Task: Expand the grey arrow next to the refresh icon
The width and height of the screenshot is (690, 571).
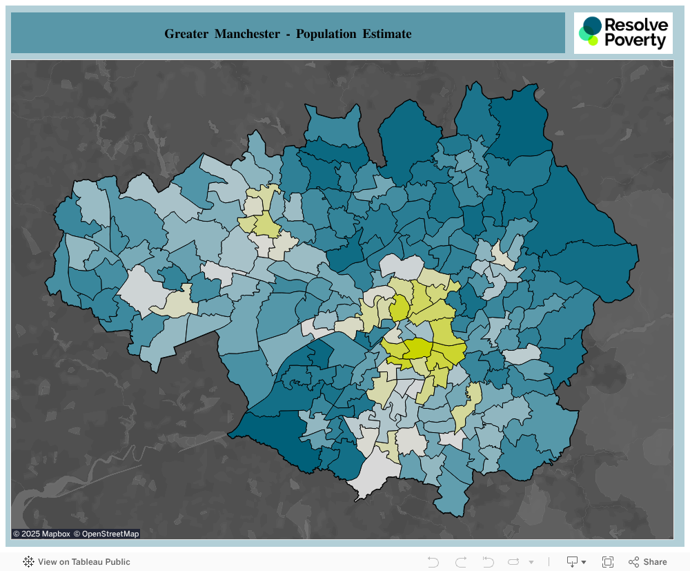Action: pyautogui.click(x=531, y=562)
